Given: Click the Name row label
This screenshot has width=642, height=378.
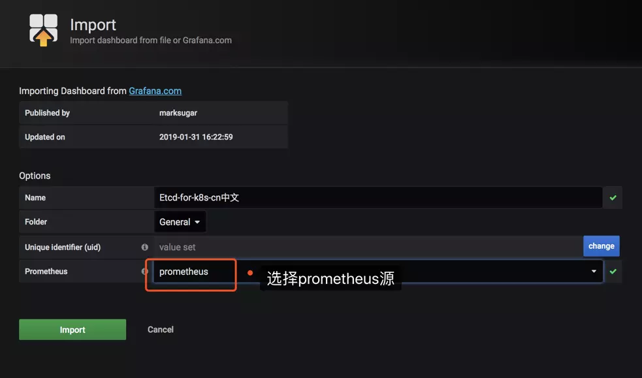Looking at the screenshot, I should [x=35, y=198].
